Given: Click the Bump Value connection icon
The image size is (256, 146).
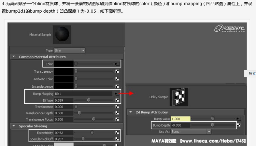Looking at the screenshot, I should click(239, 119).
